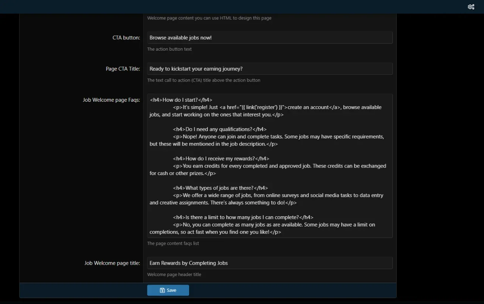Image resolution: width=484 pixels, height=304 pixels.
Task: Open the gear settings icon in top bar
Action: (x=471, y=7)
